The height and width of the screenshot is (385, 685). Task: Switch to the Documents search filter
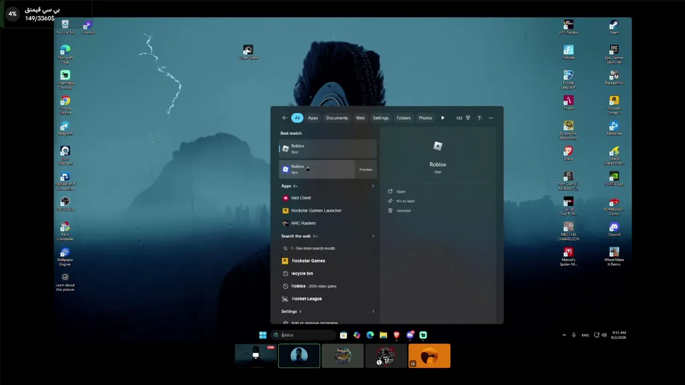pos(337,118)
